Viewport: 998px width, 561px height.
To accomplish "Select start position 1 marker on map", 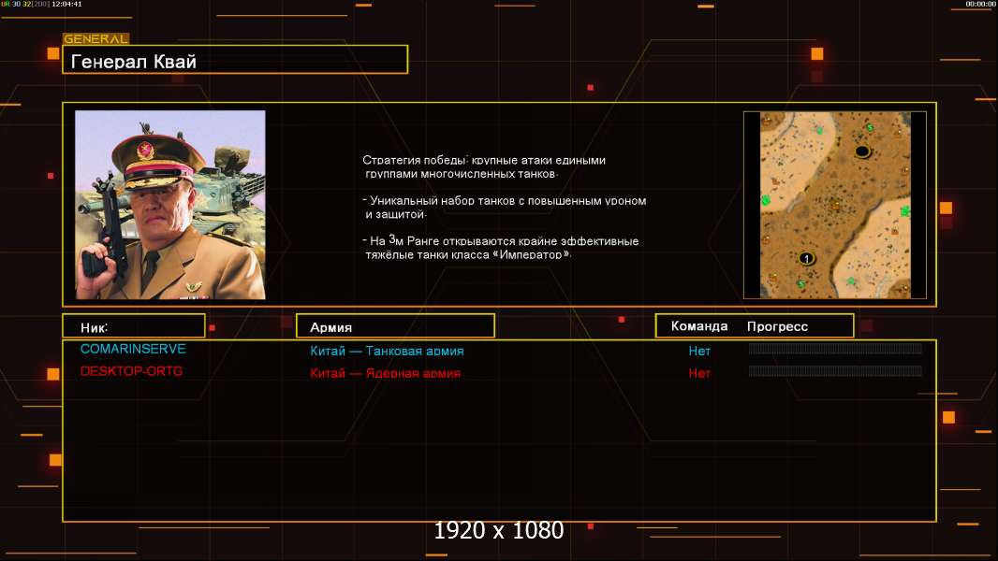I will click(x=806, y=259).
